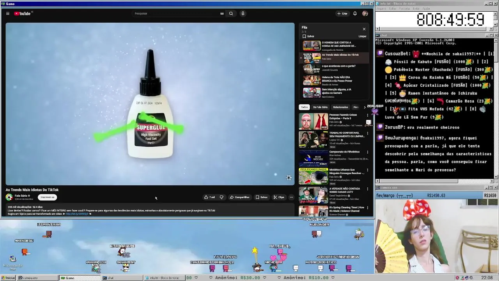Screen dimensions: 499x281
Task: Start voice search with the microphone icon
Action: click(x=242, y=13)
